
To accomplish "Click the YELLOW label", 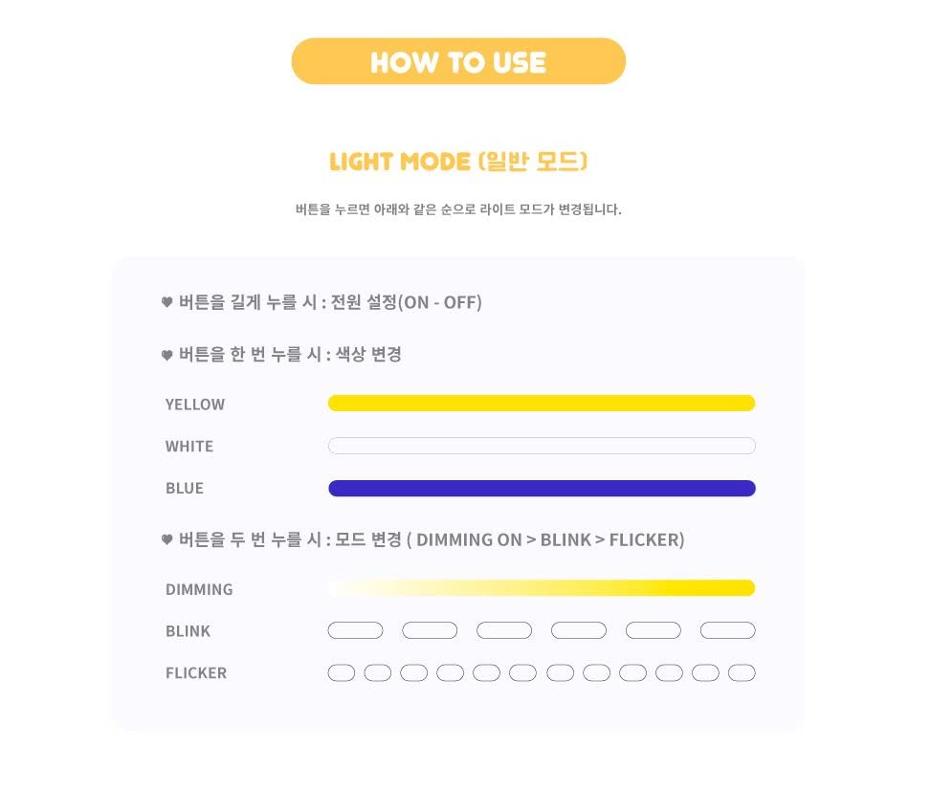I will [x=195, y=405].
